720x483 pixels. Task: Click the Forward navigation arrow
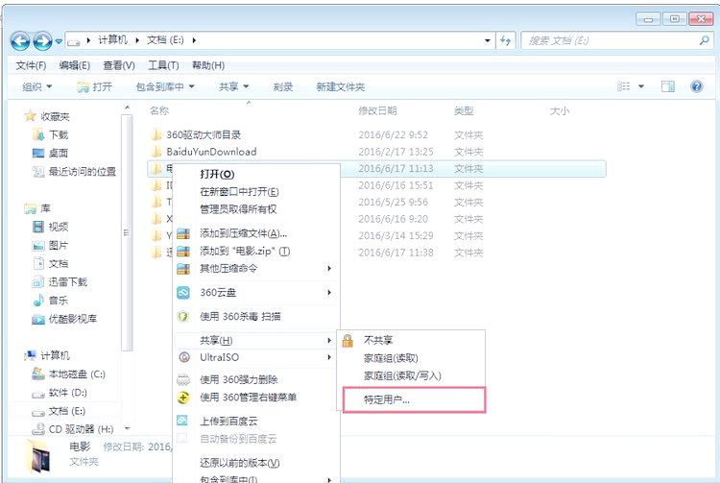point(42,41)
